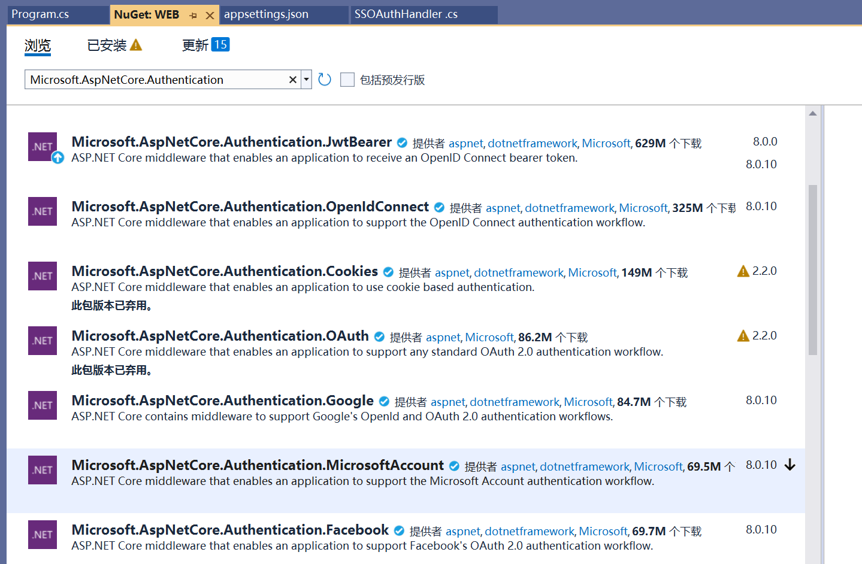Viewport: 862px width, 564px height.
Task: Open dotnetframework author link for JwtBearer
Action: [533, 144]
